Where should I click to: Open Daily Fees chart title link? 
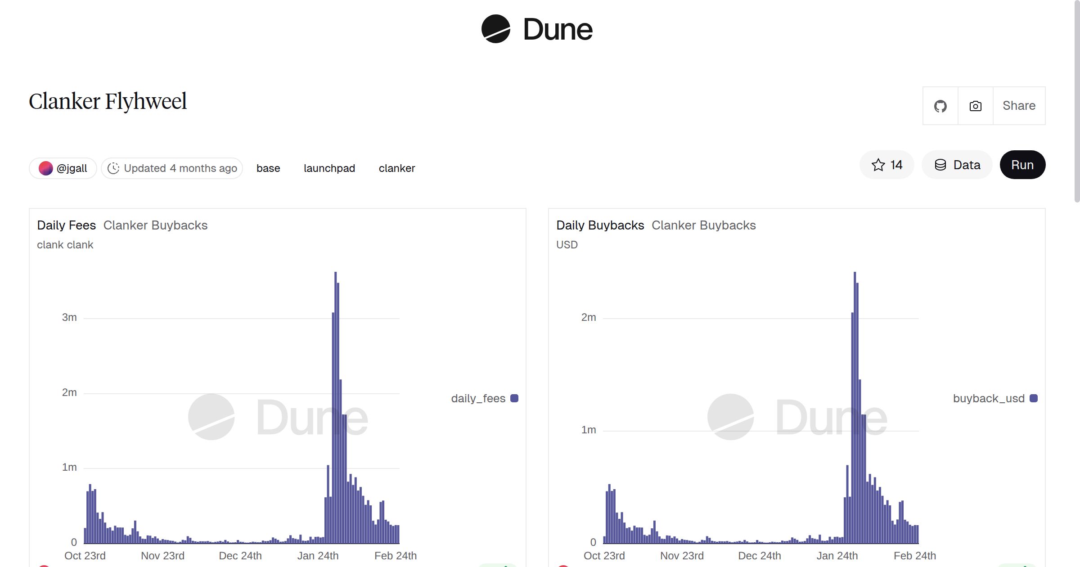66,225
